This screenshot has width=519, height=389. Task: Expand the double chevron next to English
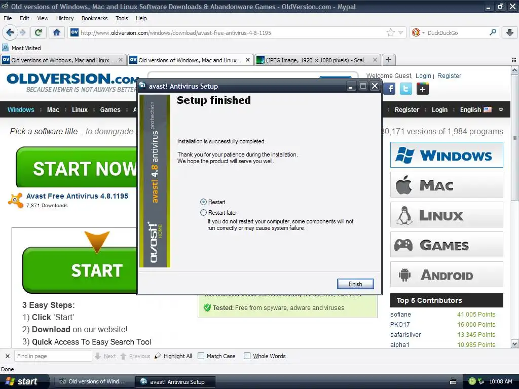pos(501,109)
